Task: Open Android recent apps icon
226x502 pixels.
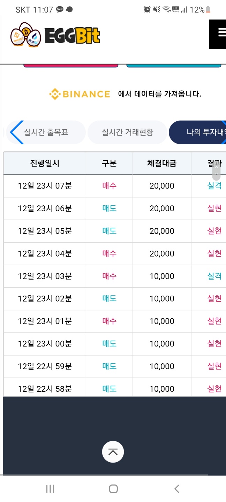Action: coord(50,489)
